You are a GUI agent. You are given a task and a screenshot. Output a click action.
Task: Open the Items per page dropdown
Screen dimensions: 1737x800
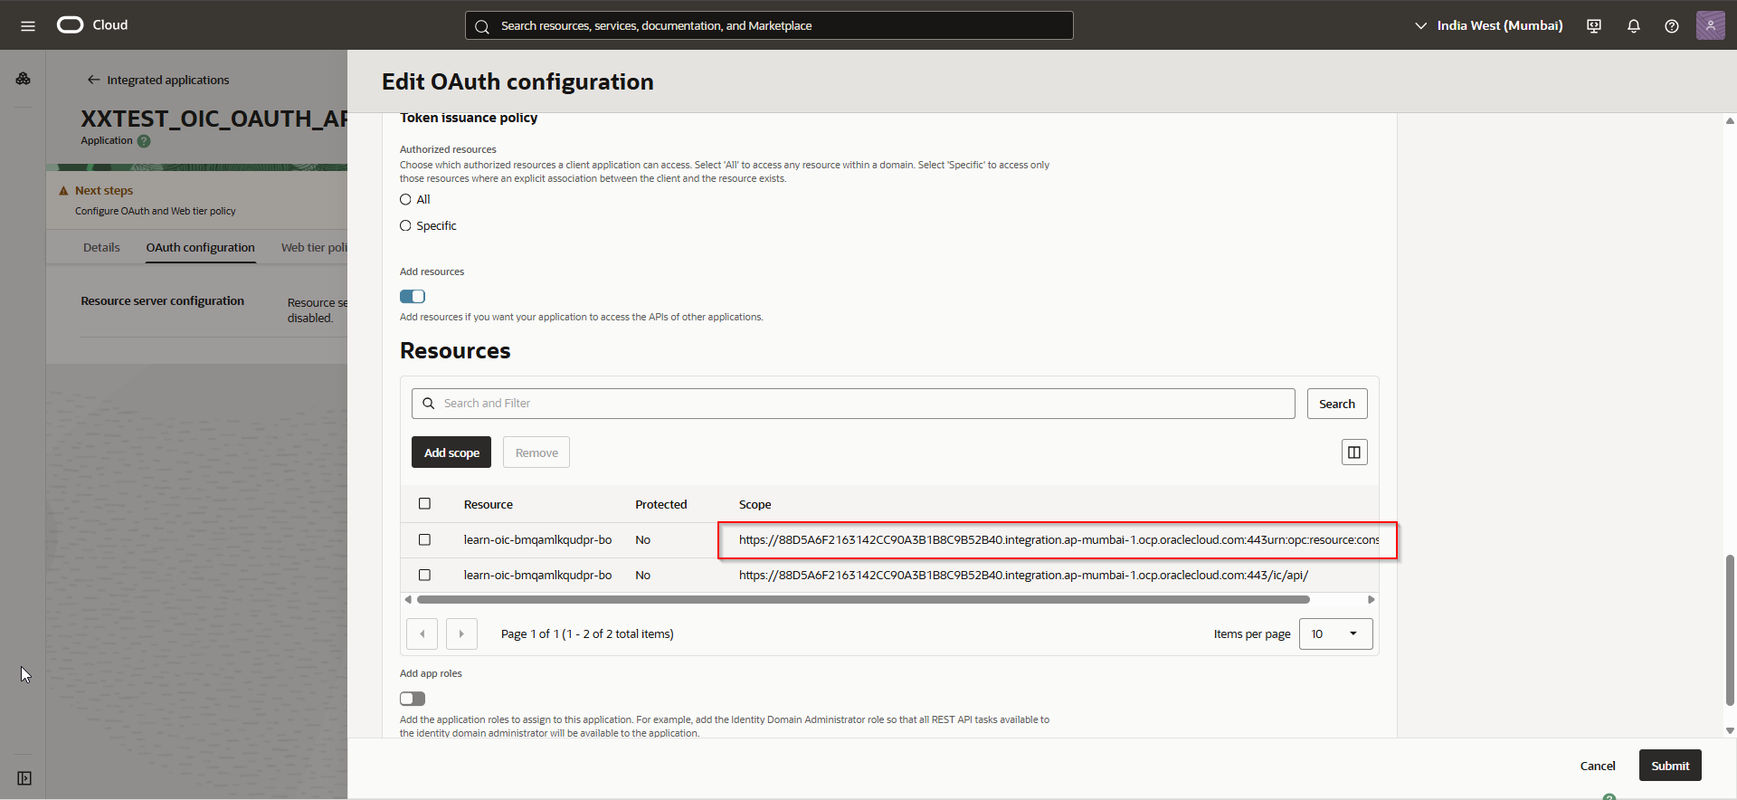pyautogui.click(x=1336, y=634)
